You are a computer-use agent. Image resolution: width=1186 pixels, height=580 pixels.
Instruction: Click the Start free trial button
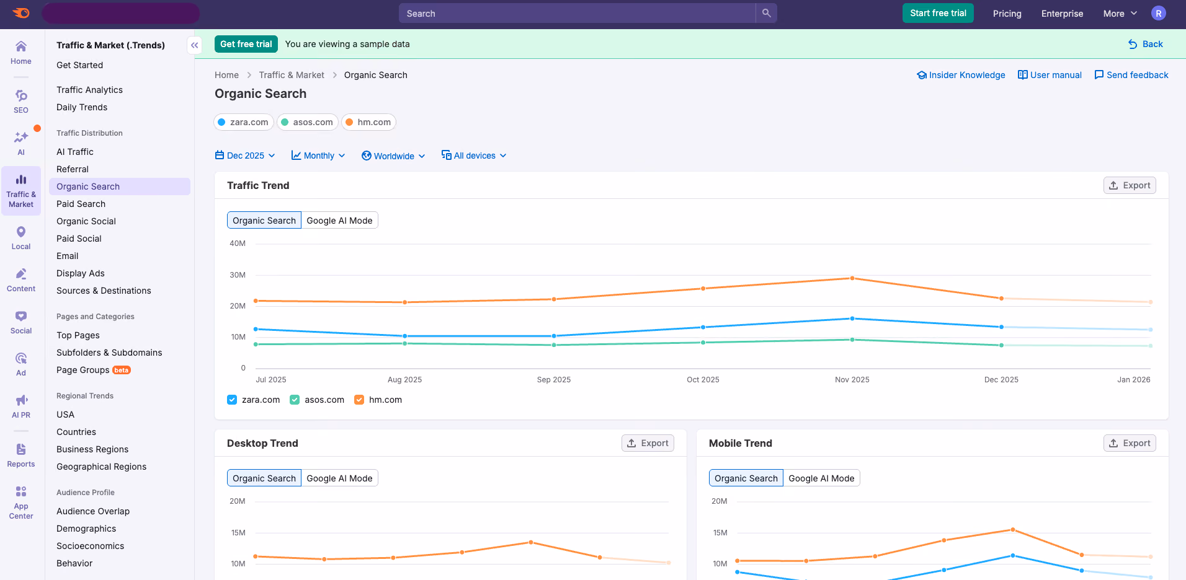938,13
